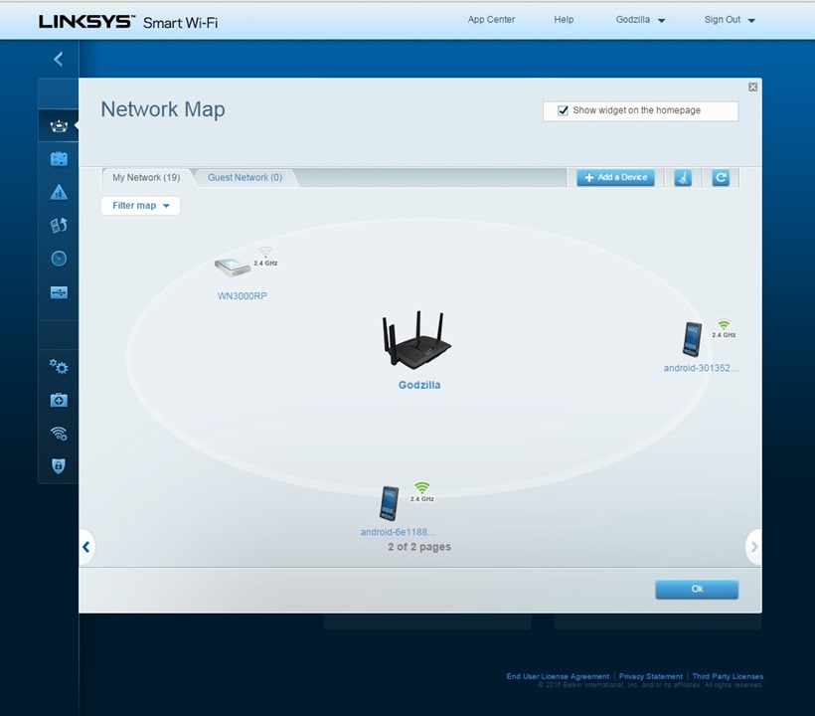Open the Sign Out dropdown menu
Image resolution: width=815 pixels, height=716 pixels.
click(730, 20)
